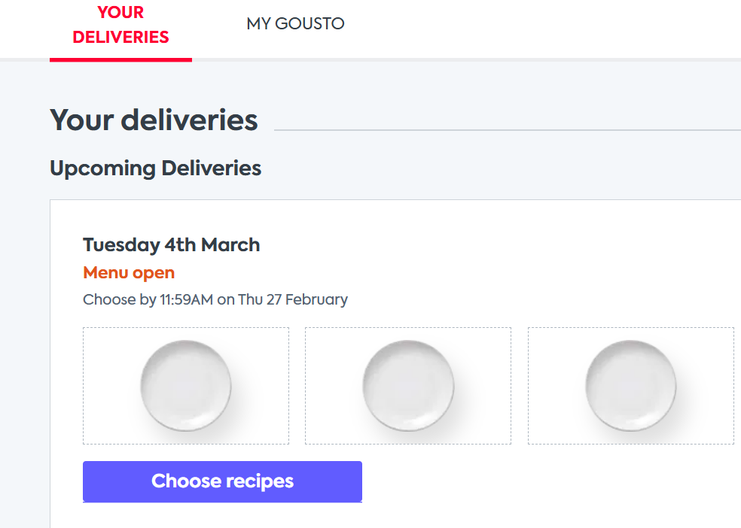741x528 pixels.
Task: Click the Menu open status link
Action: 128,272
